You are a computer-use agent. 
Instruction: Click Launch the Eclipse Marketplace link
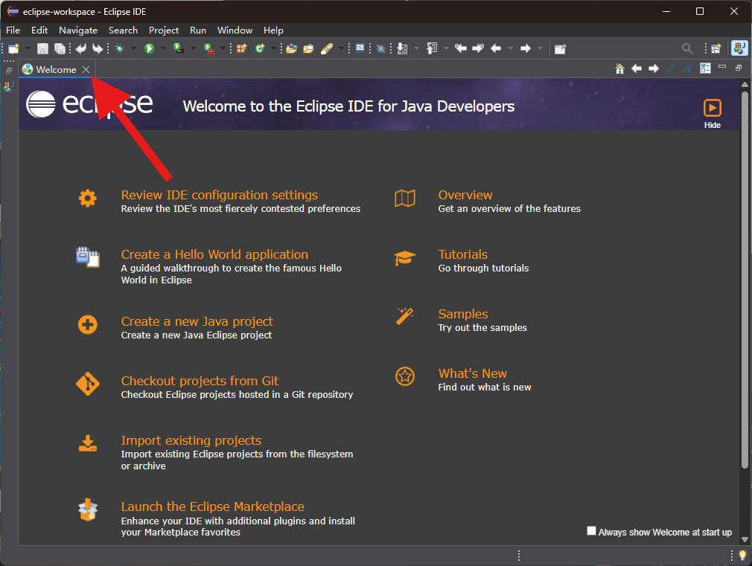click(212, 506)
